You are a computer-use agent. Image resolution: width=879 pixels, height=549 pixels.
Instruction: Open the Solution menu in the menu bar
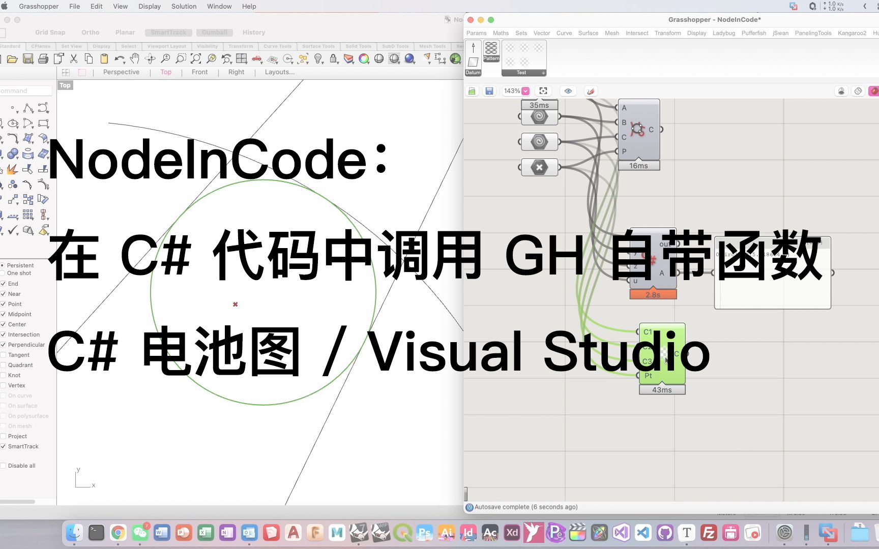(183, 6)
